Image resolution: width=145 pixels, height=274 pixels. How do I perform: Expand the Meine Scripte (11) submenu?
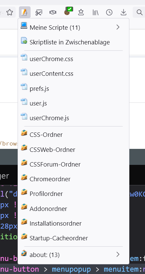click(73, 27)
